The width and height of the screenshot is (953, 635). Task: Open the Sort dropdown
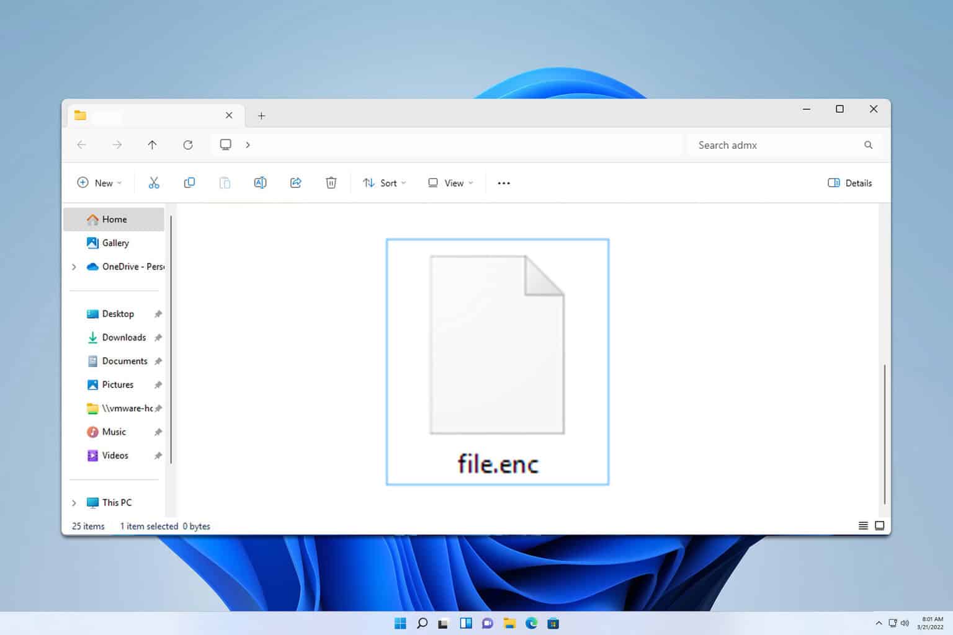pos(385,183)
